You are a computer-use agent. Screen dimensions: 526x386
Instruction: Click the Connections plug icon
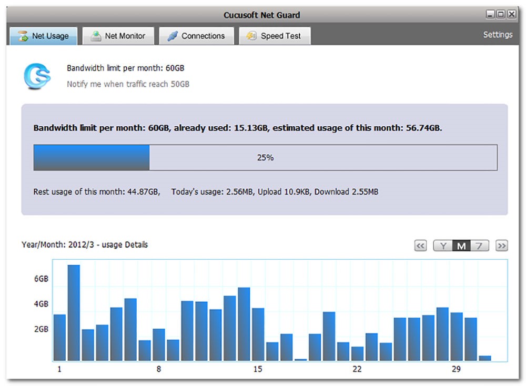tap(173, 36)
